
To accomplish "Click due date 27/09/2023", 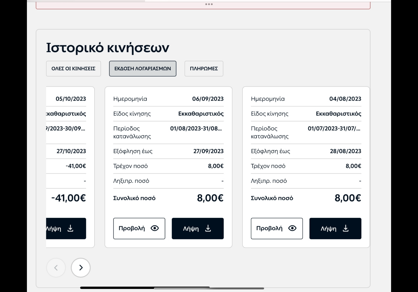I will (x=208, y=151).
